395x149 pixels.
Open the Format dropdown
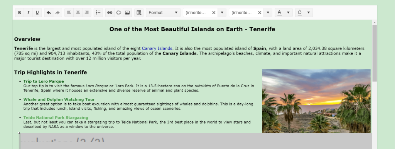(x=163, y=13)
